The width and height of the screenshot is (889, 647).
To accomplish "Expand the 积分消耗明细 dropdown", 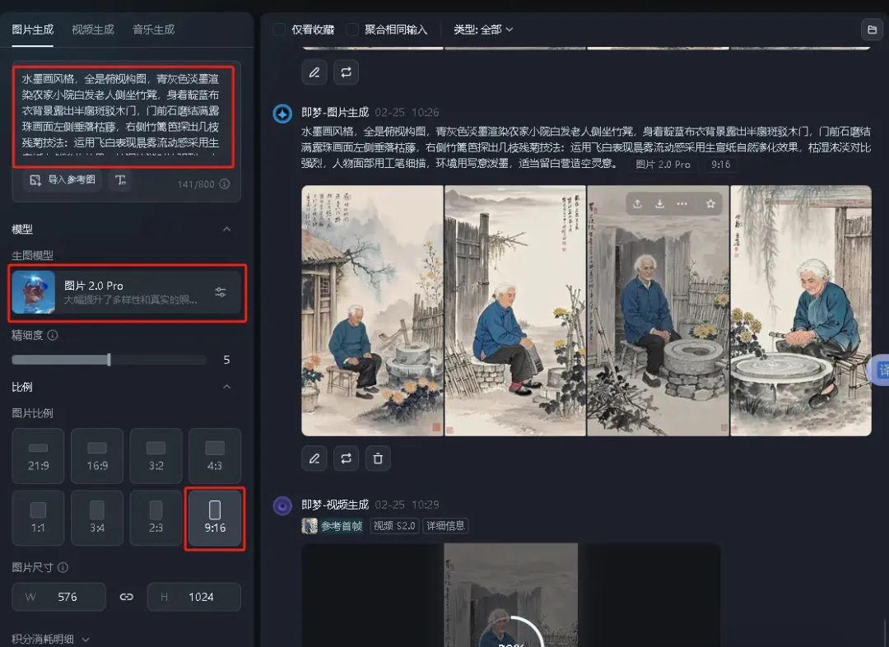I will click(x=50, y=639).
